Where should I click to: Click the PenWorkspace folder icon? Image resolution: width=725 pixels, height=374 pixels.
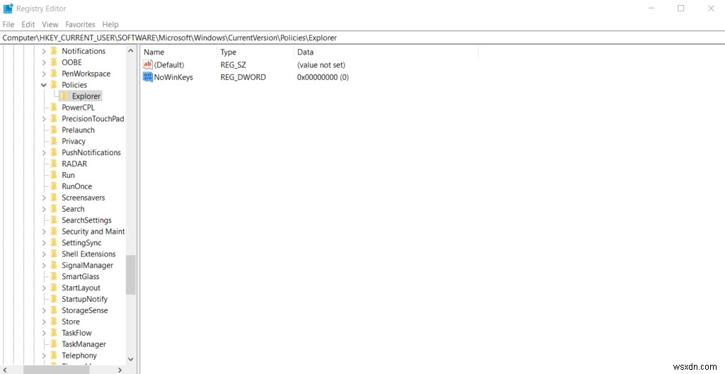point(54,74)
